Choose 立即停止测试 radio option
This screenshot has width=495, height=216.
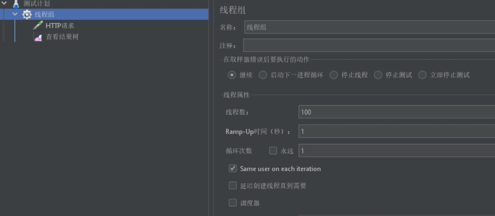tap(422, 75)
